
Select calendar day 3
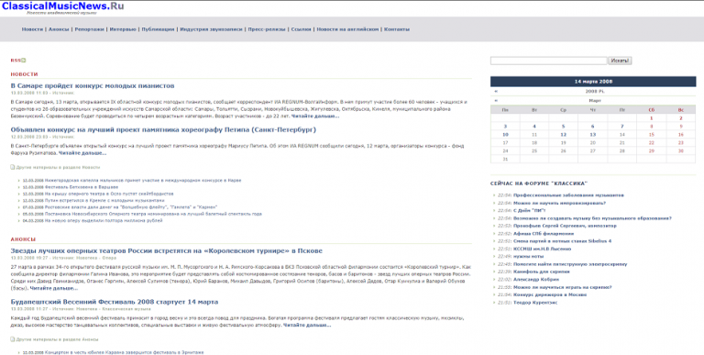coord(505,127)
